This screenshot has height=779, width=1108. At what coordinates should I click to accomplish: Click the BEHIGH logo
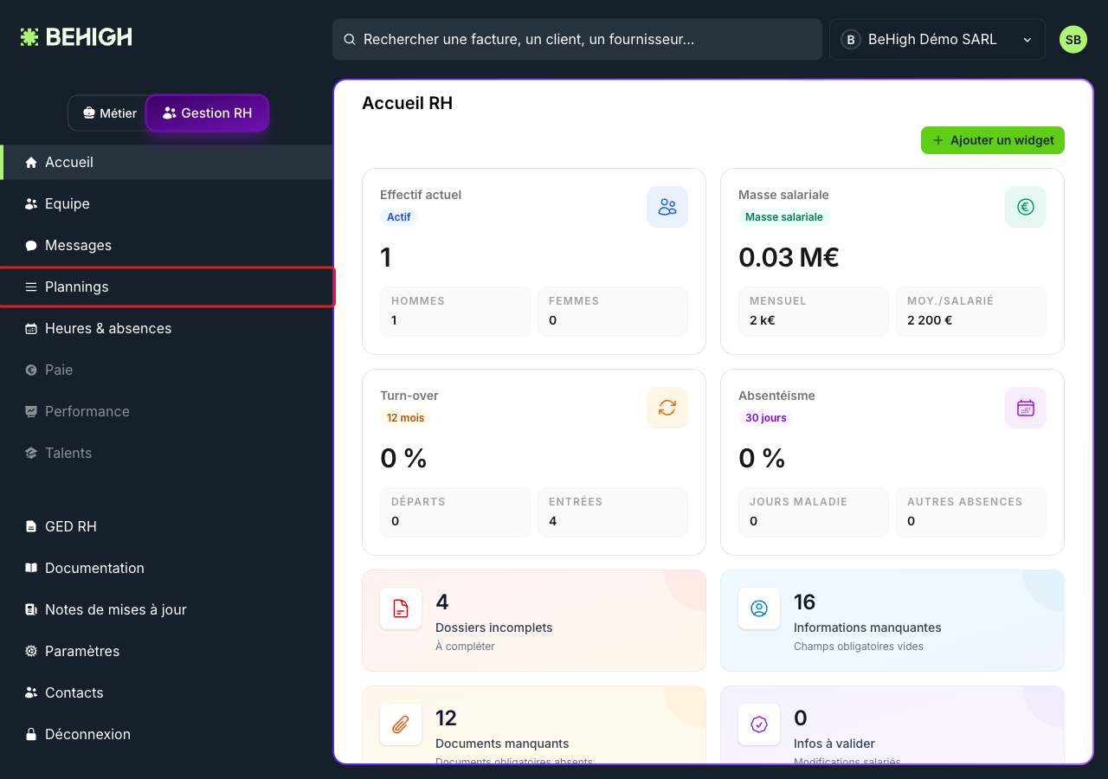tap(76, 37)
